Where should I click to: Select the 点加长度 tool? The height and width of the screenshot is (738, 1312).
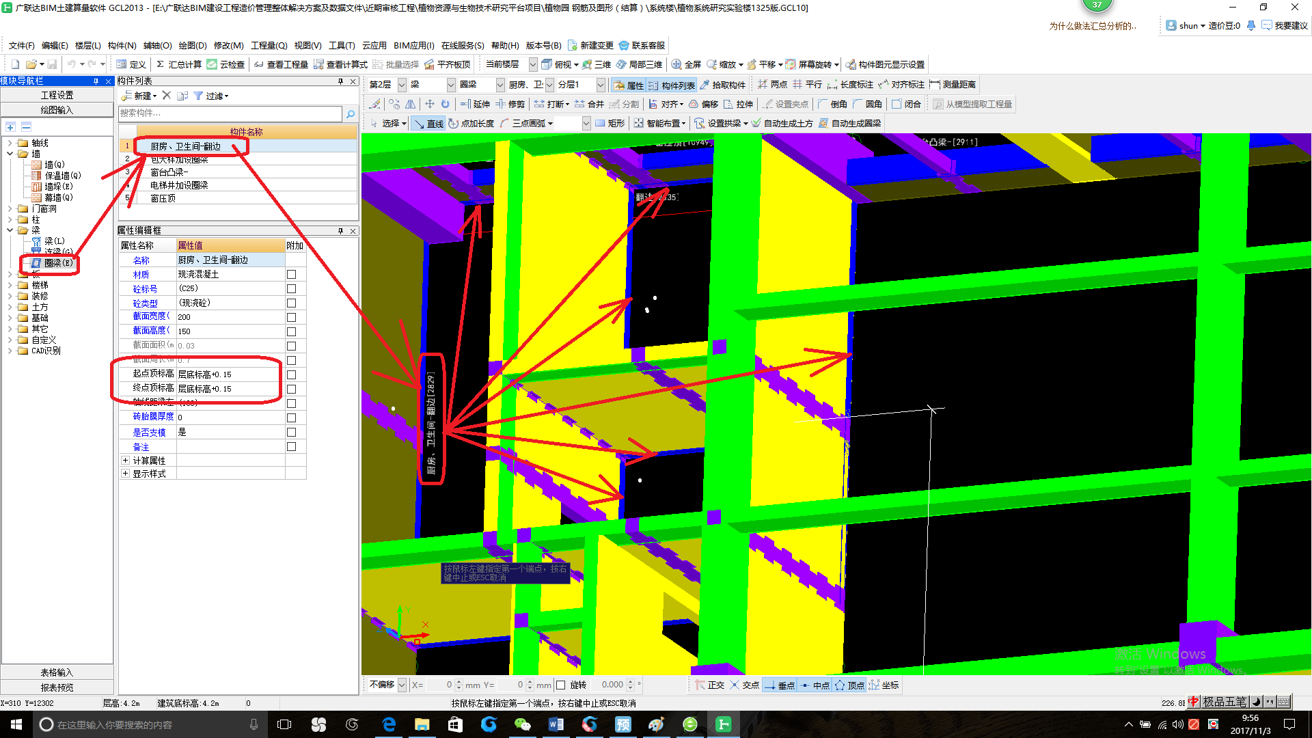pos(471,123)
